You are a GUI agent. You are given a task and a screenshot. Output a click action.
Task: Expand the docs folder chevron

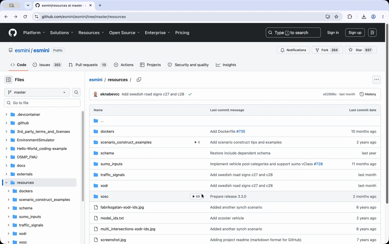click(6, 165)
